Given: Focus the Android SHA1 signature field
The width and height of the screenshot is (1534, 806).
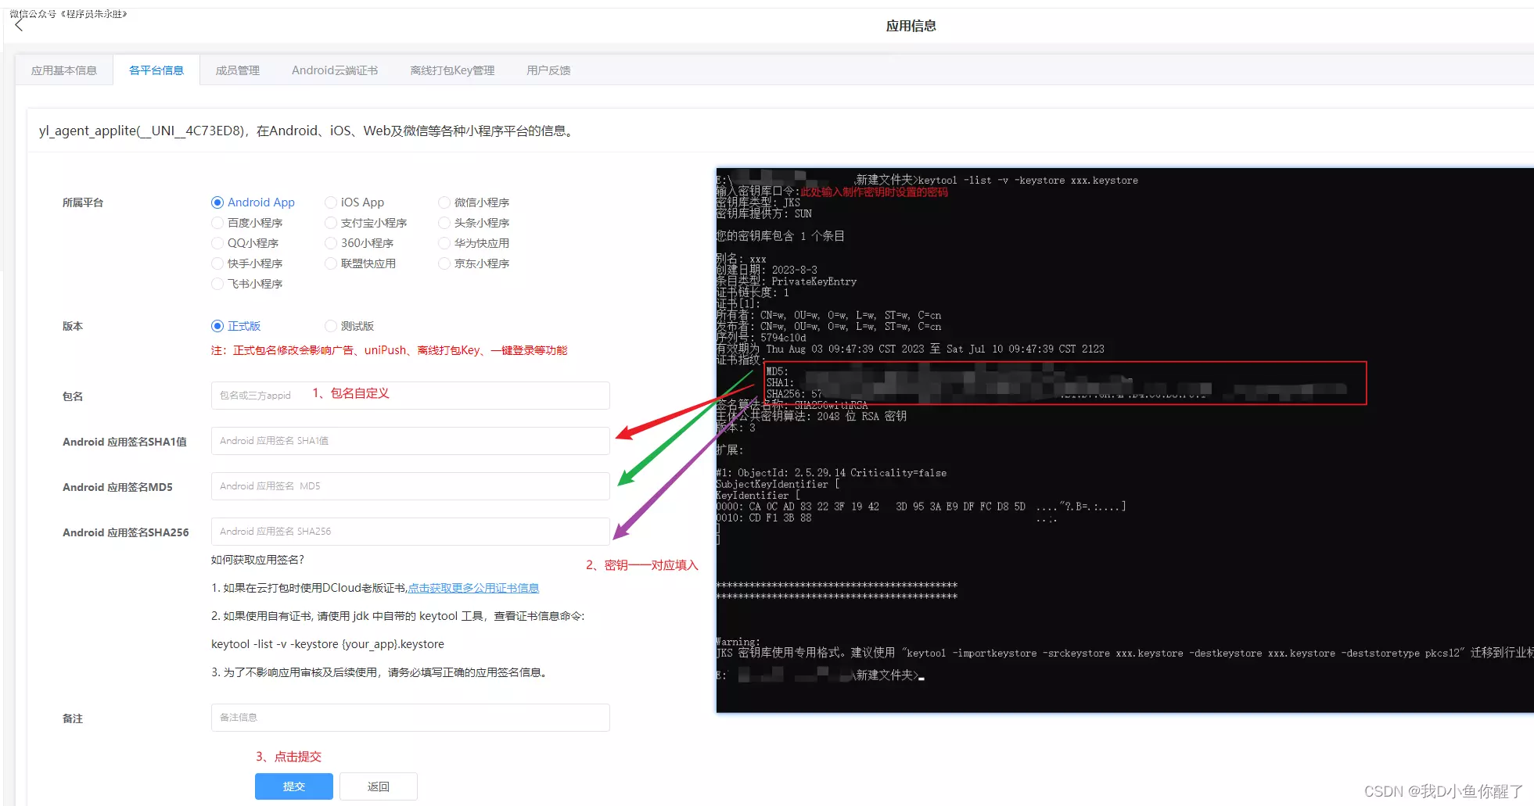Looking at the screenshot, I should pos(410,441).
